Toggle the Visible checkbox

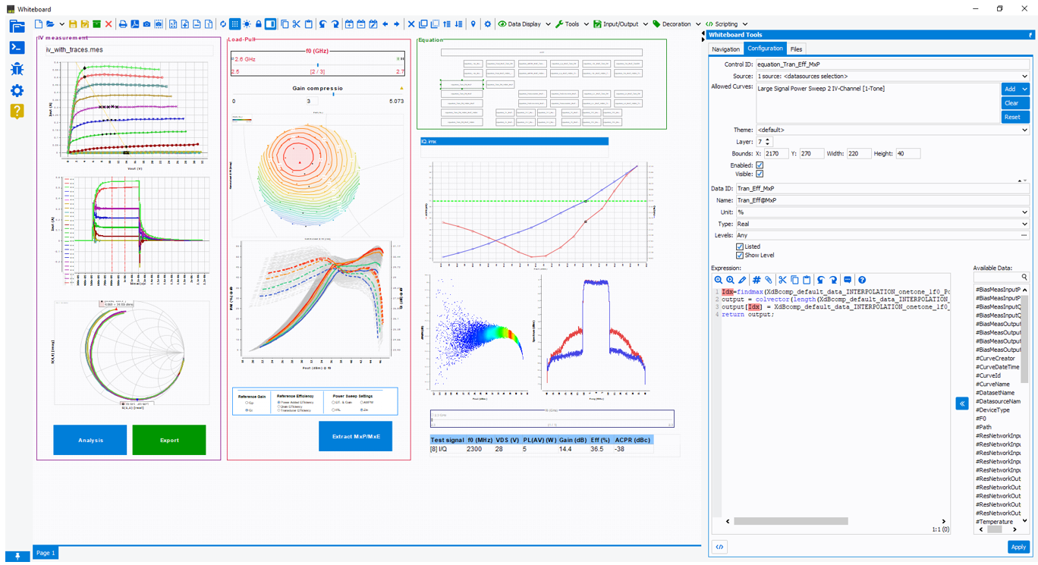click(x=760, y=174)
